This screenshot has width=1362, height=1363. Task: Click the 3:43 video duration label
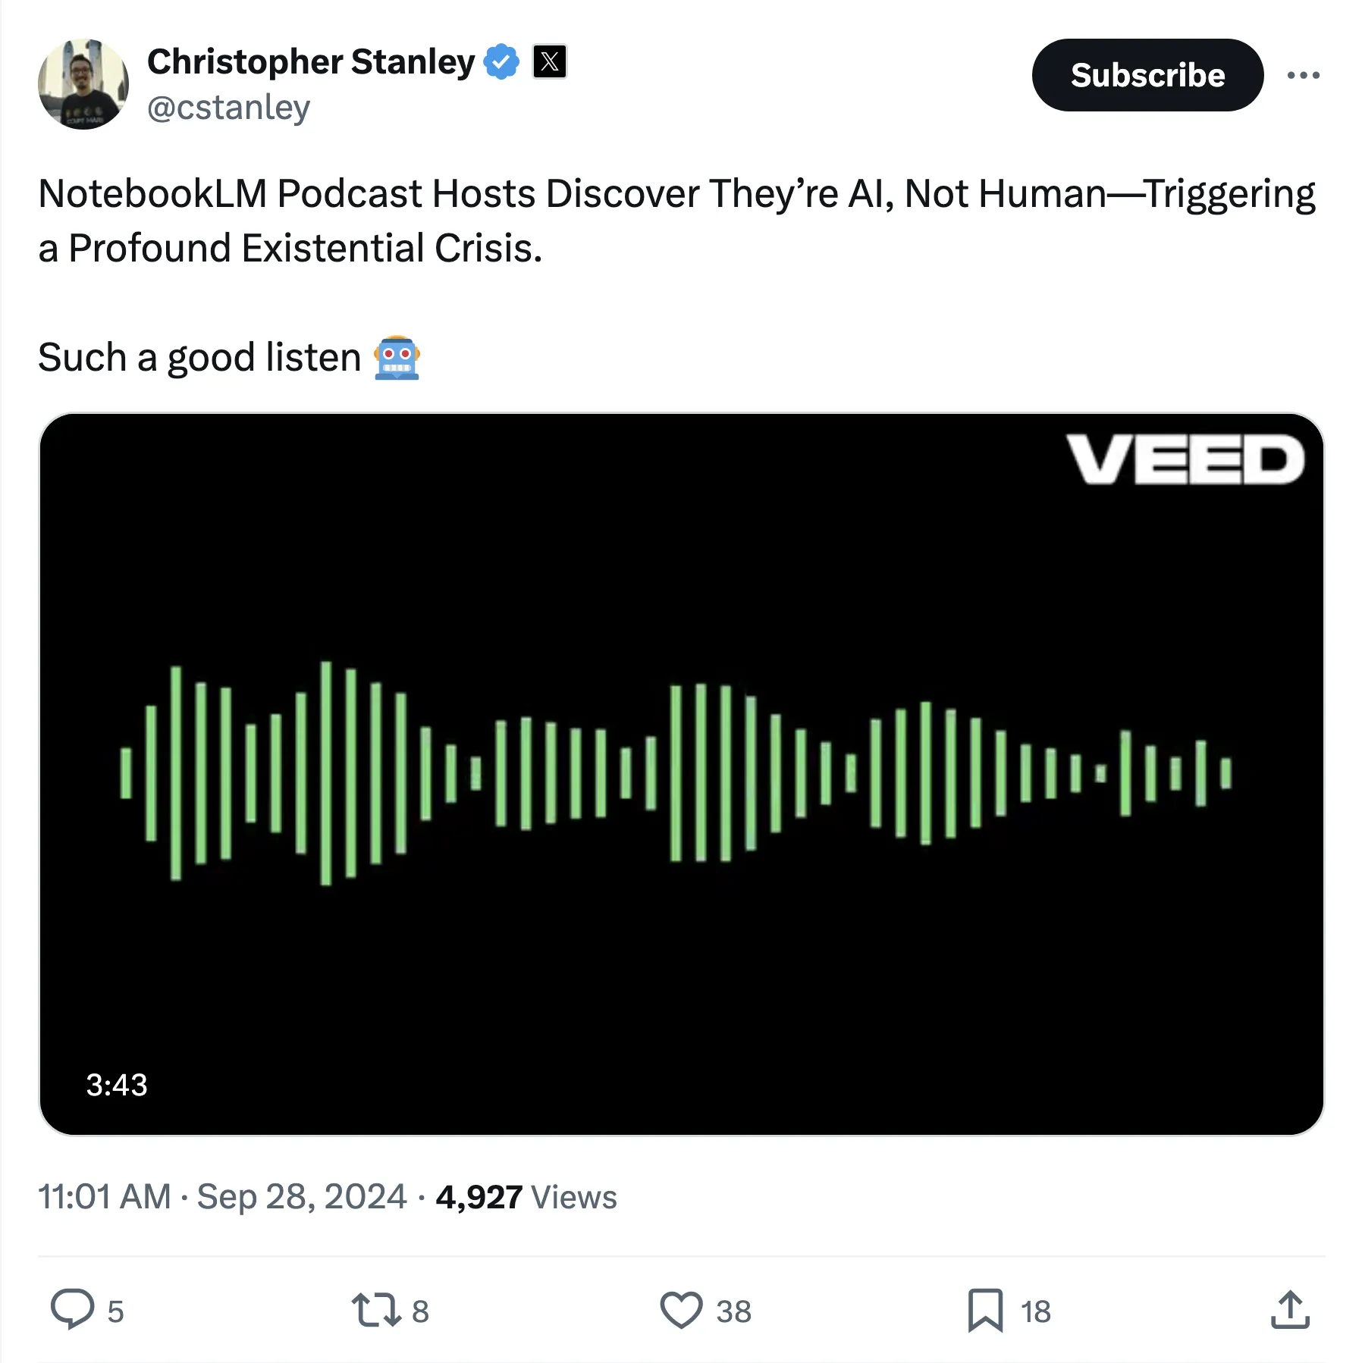coord(117,1085)
